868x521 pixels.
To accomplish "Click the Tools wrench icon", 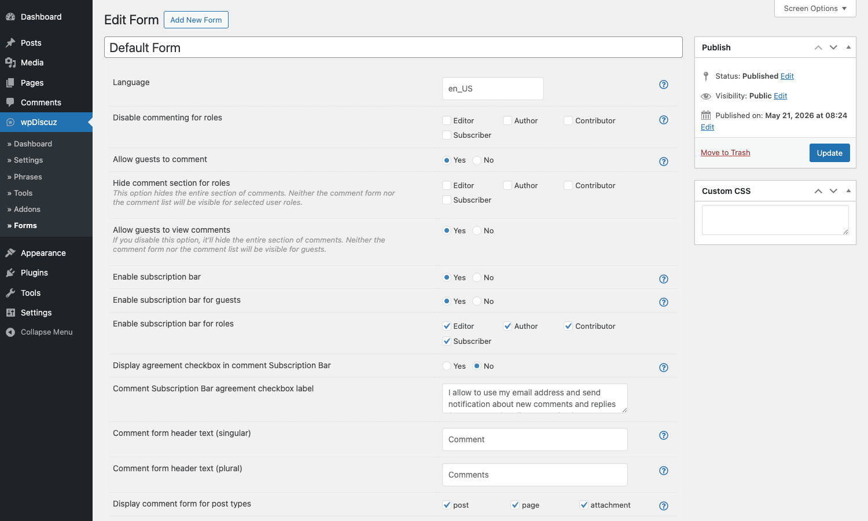I will point(10,293).
